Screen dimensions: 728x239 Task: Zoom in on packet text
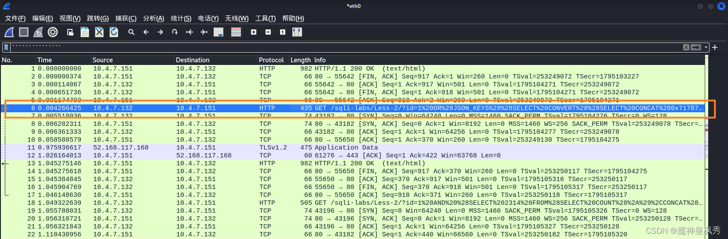pos(254,32)
